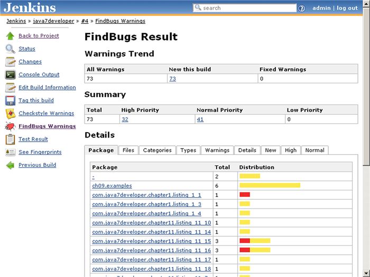Click the green Back to Project arrow icon
Viewport: 370px width, 277px height.
coord(10,36)
